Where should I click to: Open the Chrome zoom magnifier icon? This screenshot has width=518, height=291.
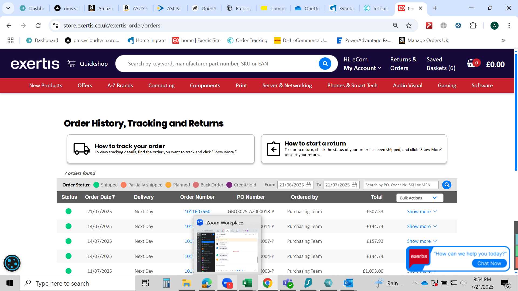(x=396, y=26)
